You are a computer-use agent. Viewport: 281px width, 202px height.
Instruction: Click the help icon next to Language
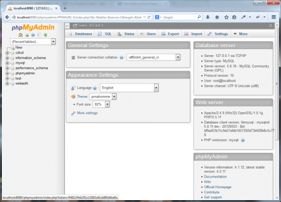pos(95,88)
